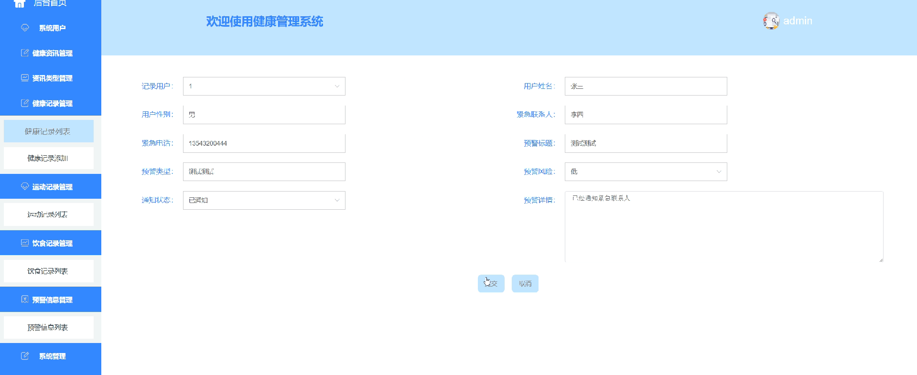Expand 健康资讯管理 menu

point(51,53)
